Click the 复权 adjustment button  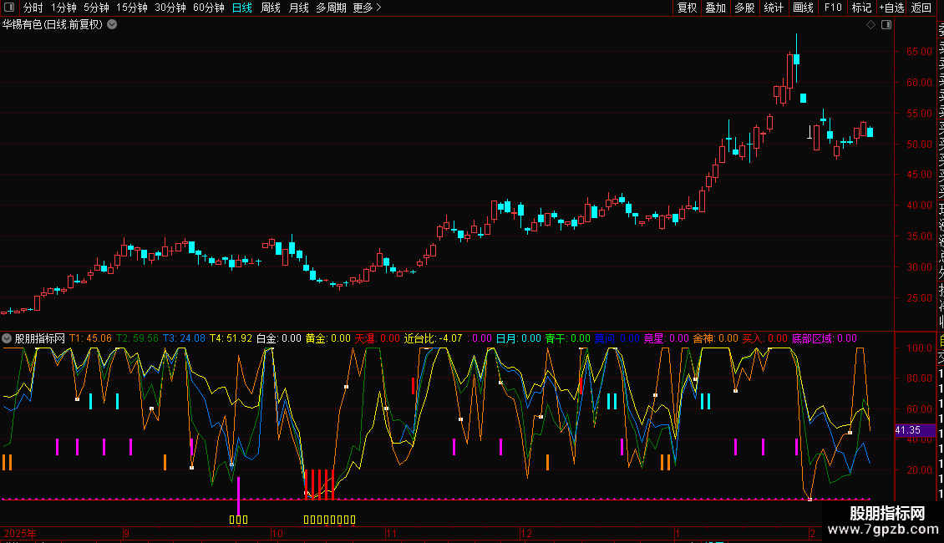[x=687, y=8]
